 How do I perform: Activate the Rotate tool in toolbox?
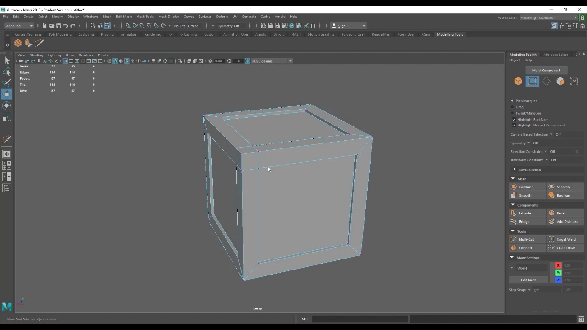(7, 105)
